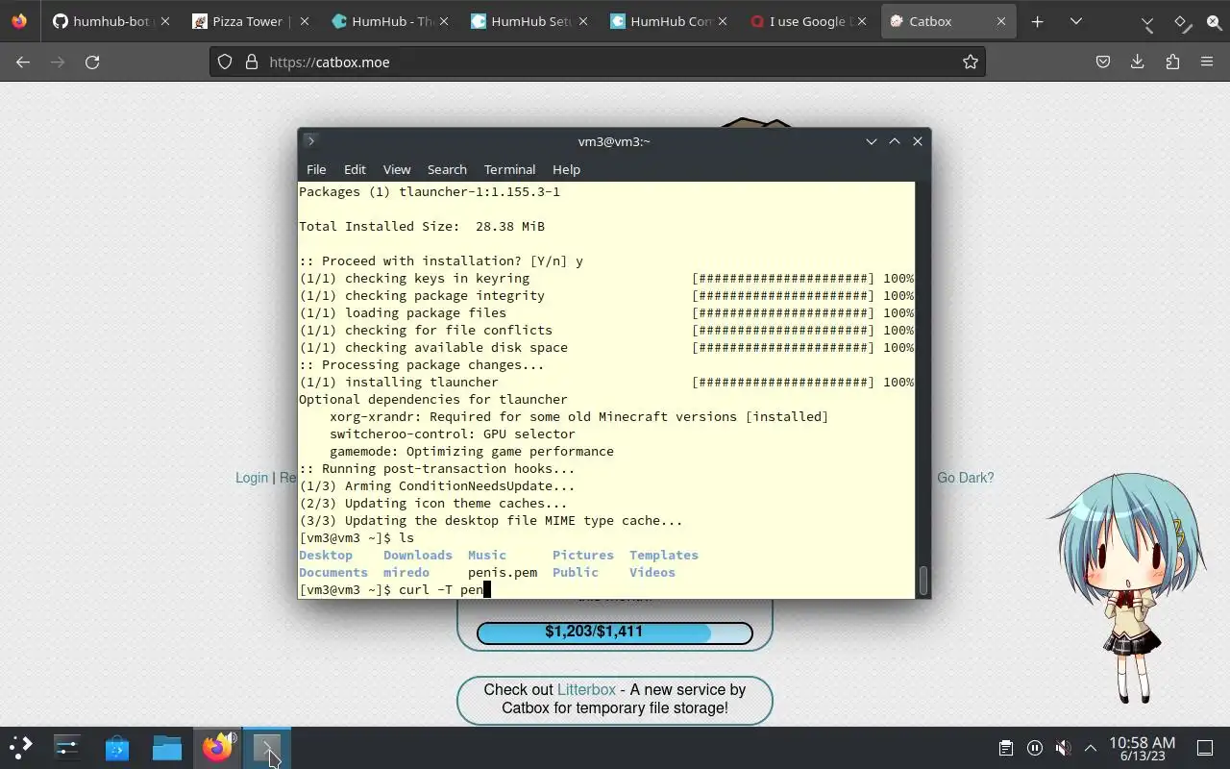Open a new browser tab

1038,21
